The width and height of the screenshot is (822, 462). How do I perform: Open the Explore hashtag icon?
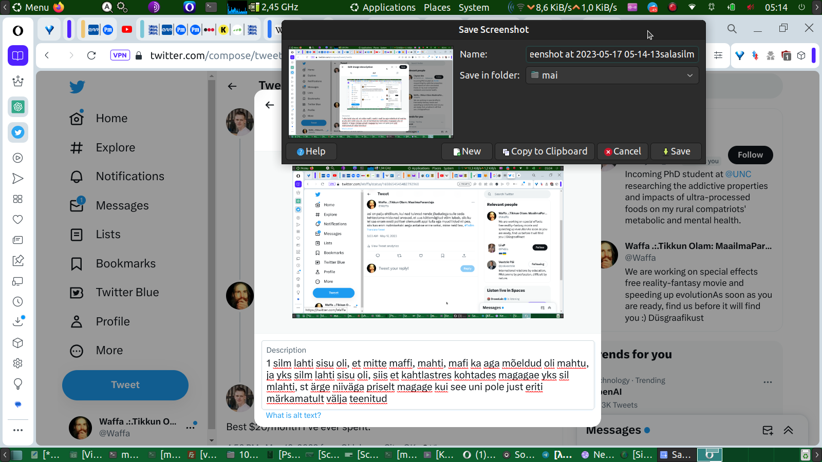click(x=77, y=148)
